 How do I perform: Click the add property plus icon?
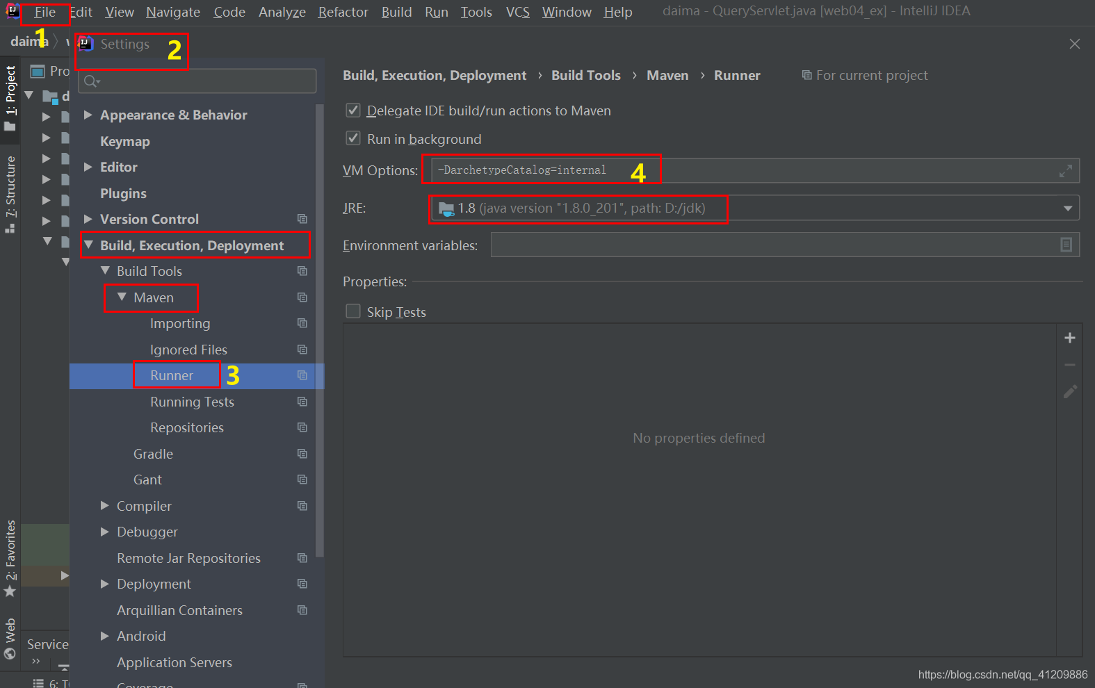click(1070, 338)
